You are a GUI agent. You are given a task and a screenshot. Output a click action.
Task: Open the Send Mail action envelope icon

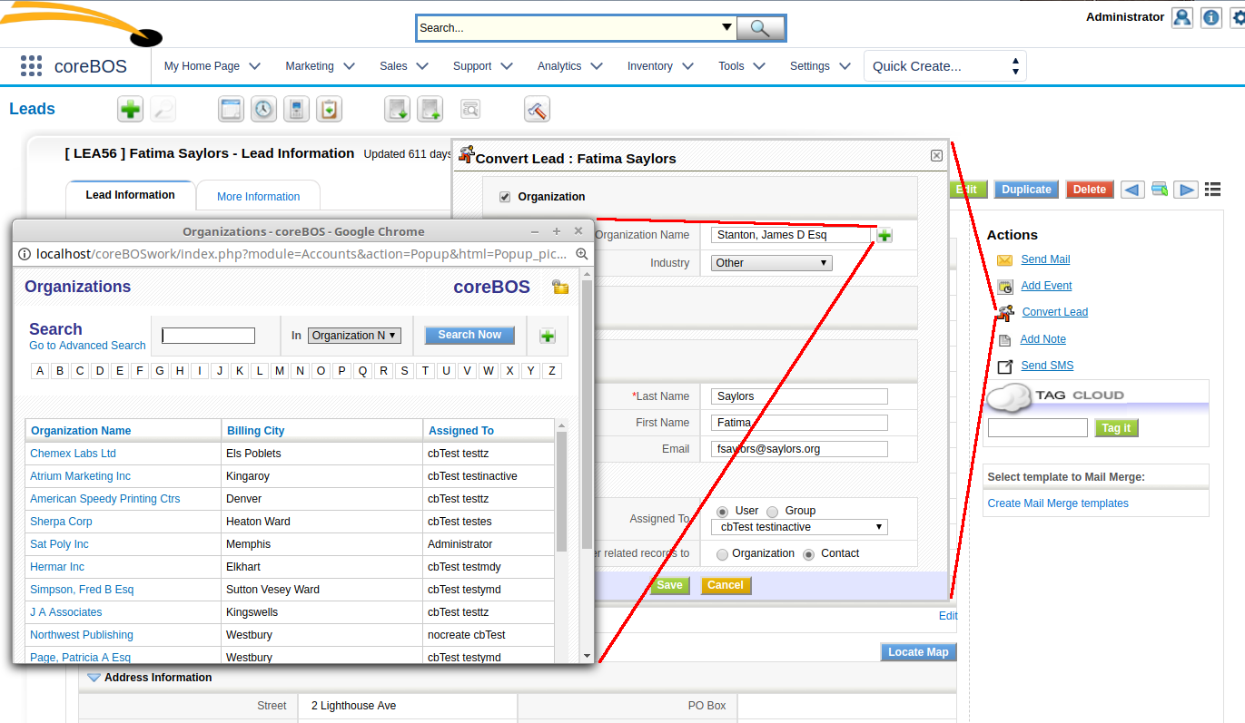[x=1003, y=259]
